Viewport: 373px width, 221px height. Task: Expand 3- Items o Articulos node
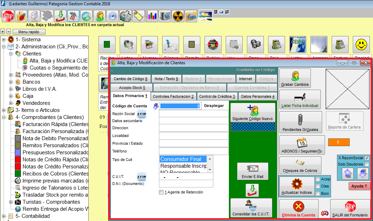coord(4,110)
